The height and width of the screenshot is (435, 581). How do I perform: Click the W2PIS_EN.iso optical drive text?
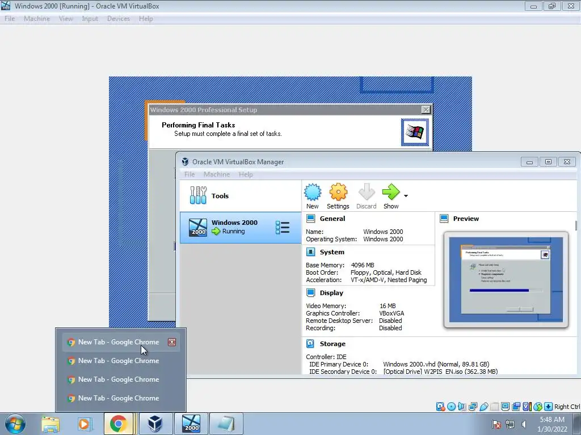(x=440, y=372)
